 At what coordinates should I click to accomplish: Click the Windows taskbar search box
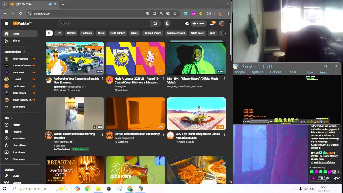(x=32, y=189)
